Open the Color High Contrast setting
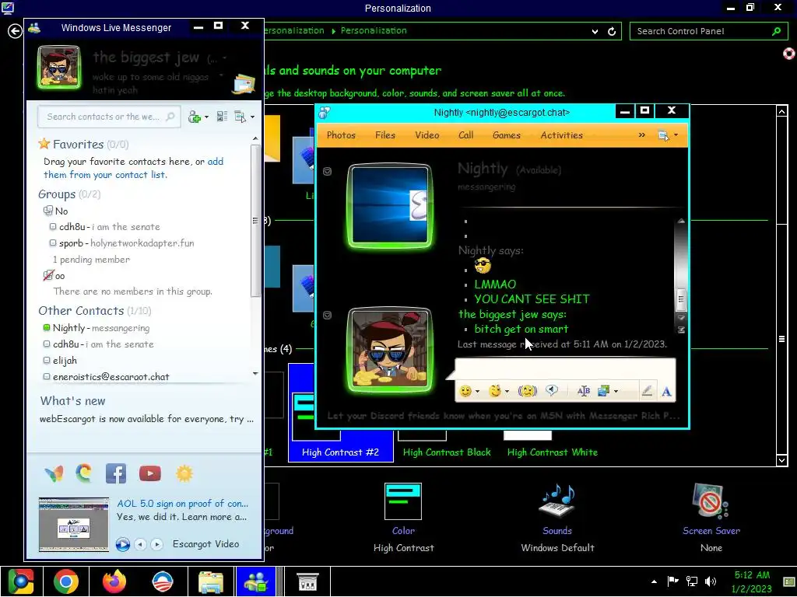Viewport: 797px width, 597px height. (404, 518)
